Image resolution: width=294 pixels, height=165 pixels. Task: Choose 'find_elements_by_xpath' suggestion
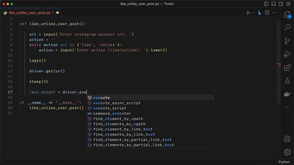[150, 124]
